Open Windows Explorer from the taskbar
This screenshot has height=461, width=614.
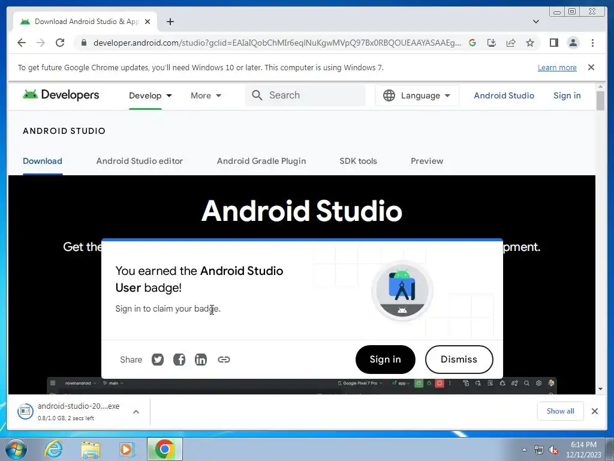click(91, 449)
